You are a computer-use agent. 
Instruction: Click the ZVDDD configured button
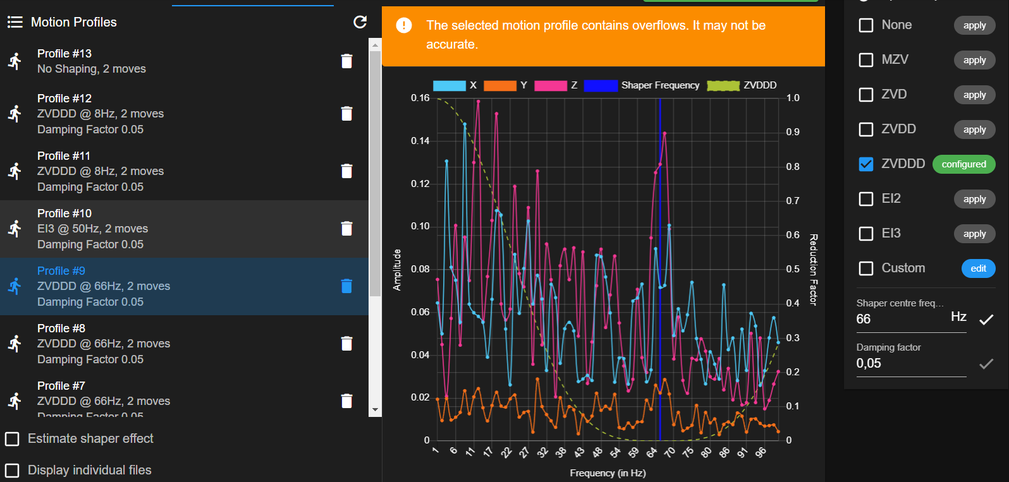(x=964, y=164)
